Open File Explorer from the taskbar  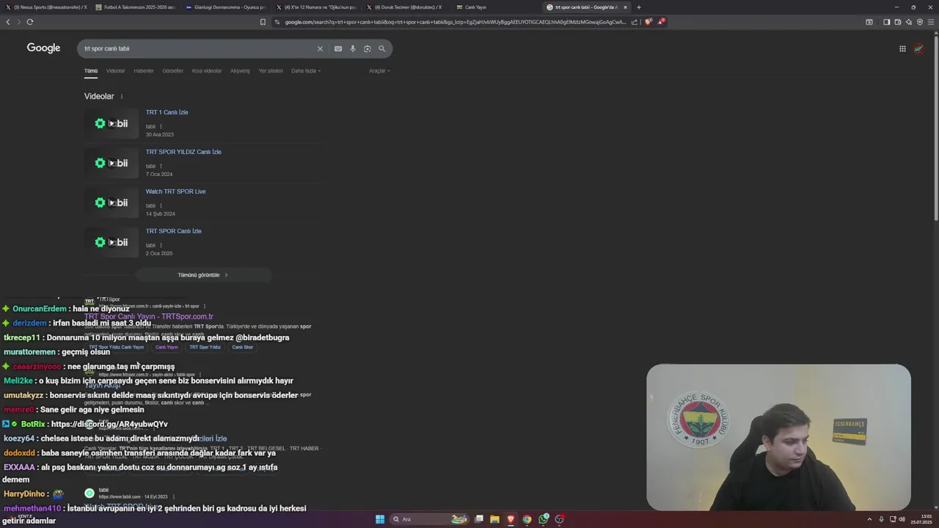coord(494,519)
